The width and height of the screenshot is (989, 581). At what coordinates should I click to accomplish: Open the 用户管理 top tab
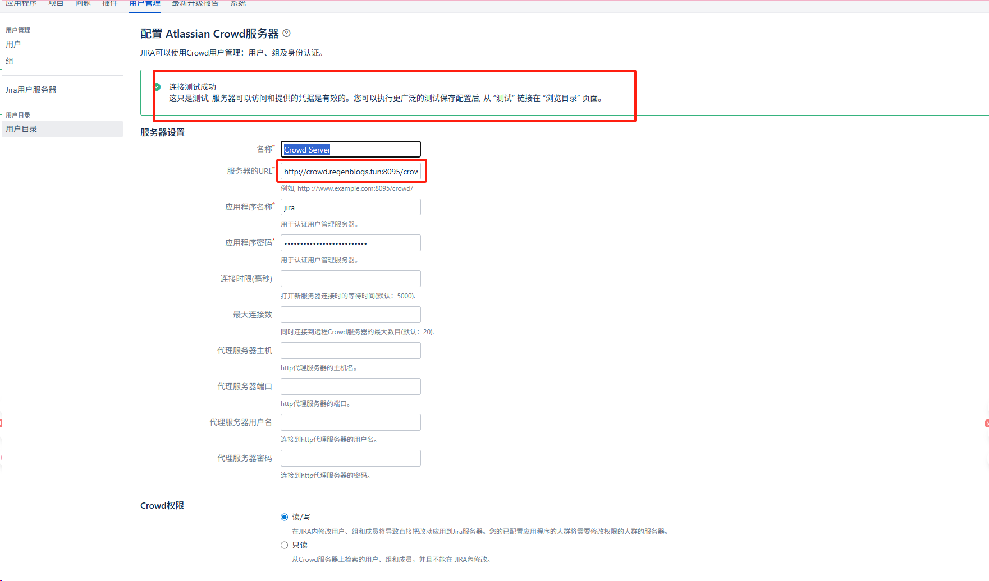(x=145, y=3)
